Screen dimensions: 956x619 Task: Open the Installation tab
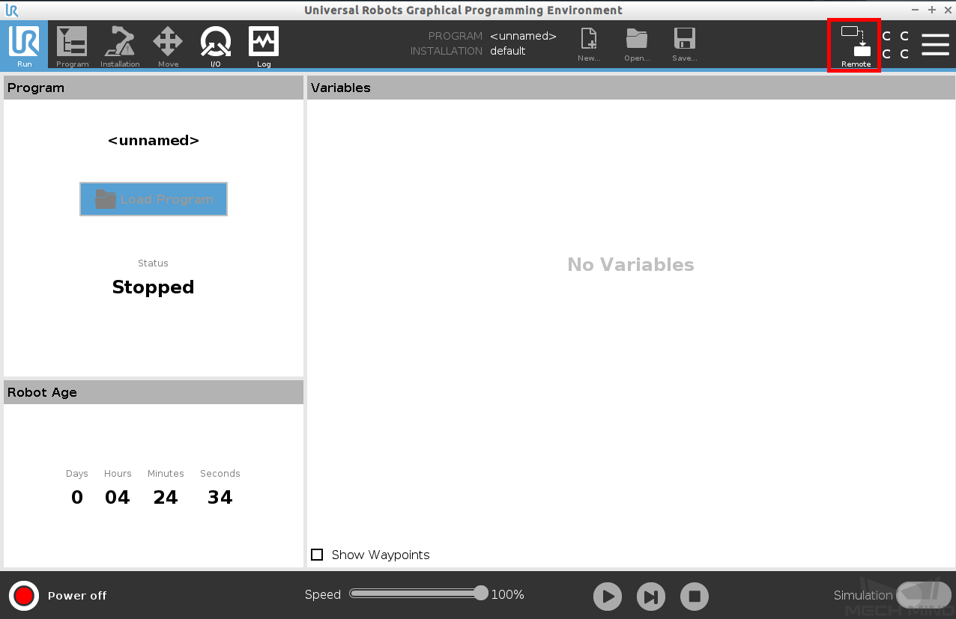tap(120, 45)
